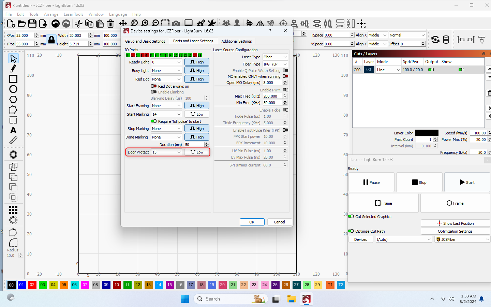Toggle Cut Selected Graphics switch
The width and height of the screenshot is (491, 307).
(351, 216)
